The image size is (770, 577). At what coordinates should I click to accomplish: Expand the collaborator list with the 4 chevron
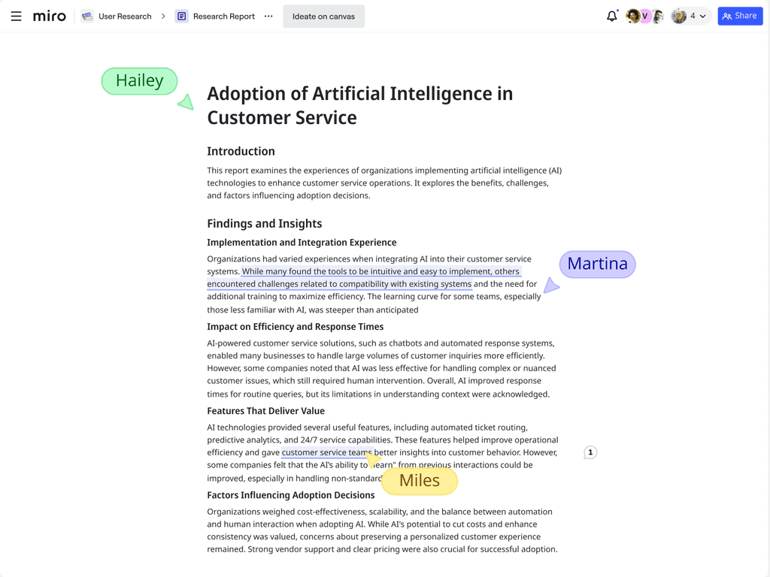(x=702, y=16)
